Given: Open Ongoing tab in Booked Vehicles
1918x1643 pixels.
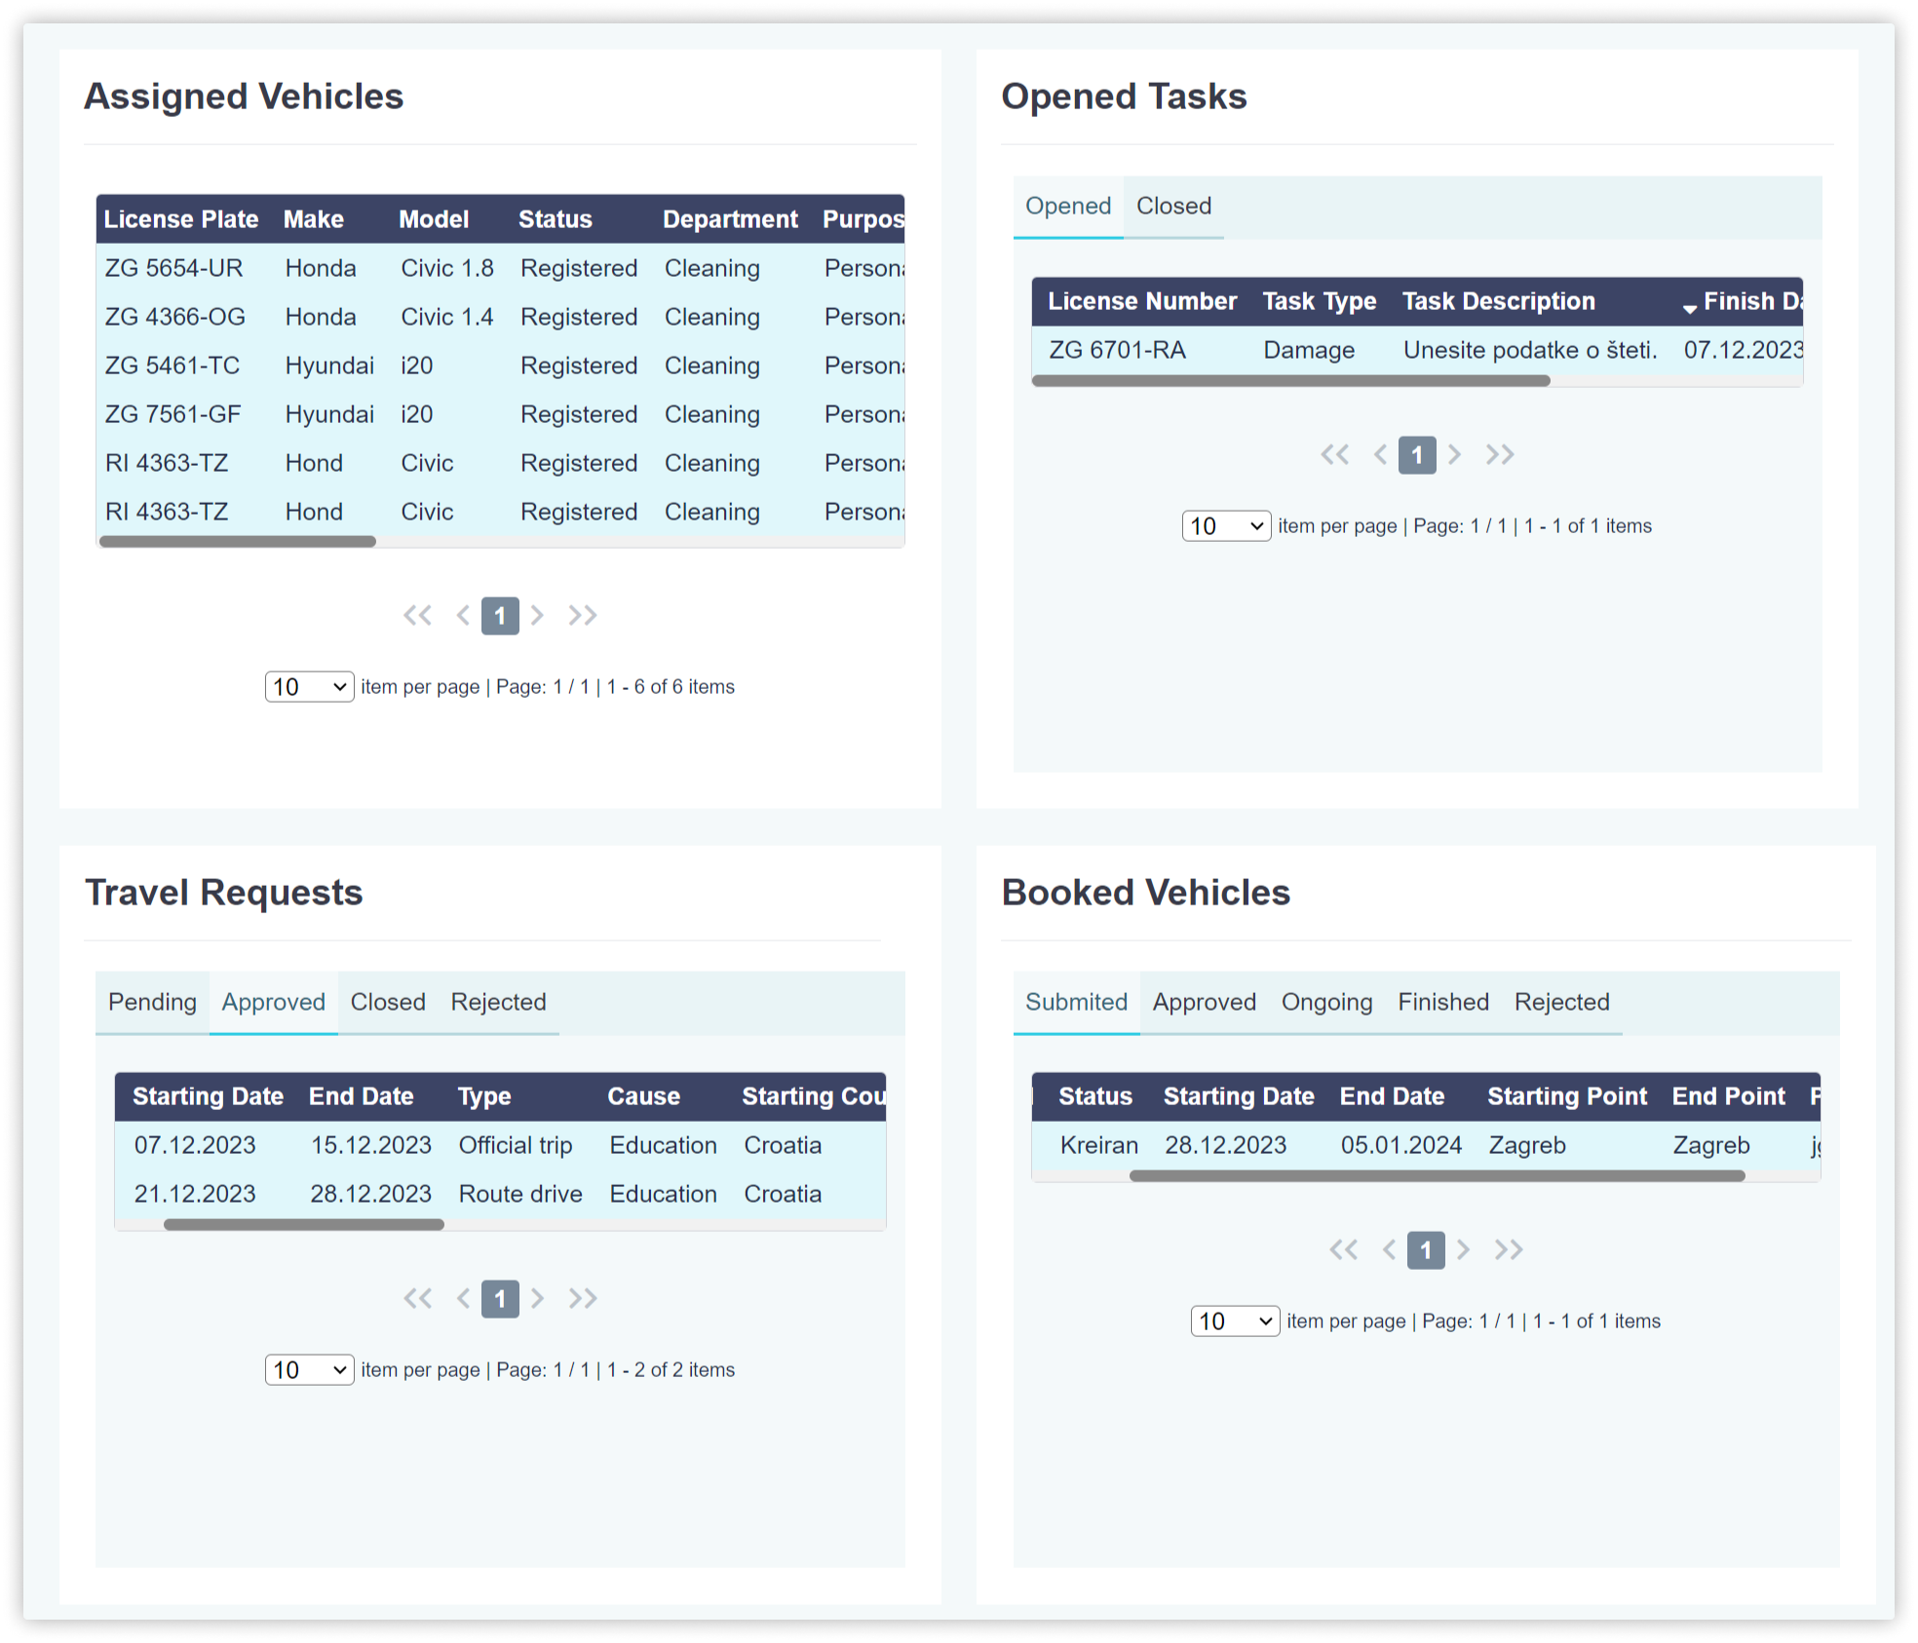Looking at the screenshot, I should click(x=1326, y=1003).
